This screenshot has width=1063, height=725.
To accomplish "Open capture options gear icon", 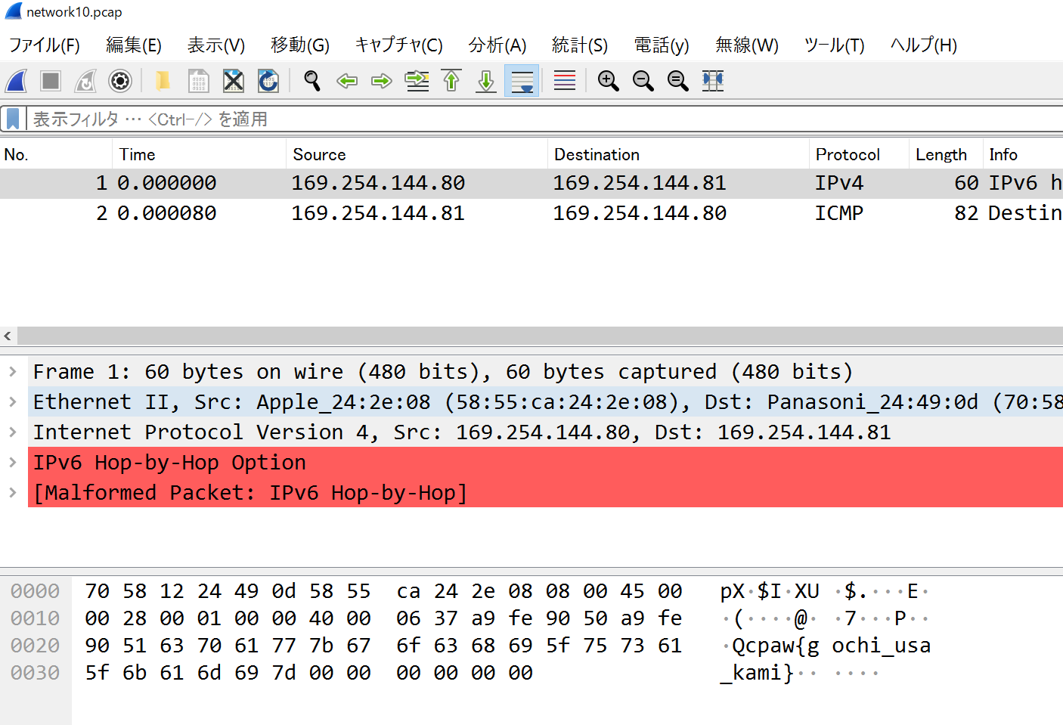I will 120,81.
